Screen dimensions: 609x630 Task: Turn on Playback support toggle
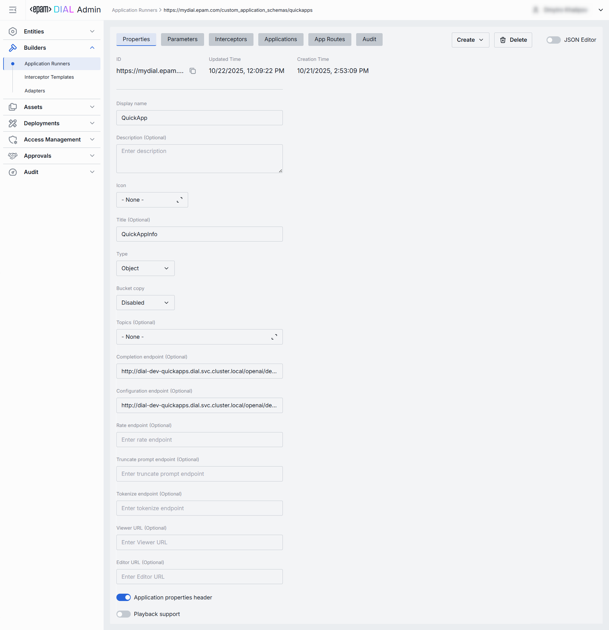(123, 614)
